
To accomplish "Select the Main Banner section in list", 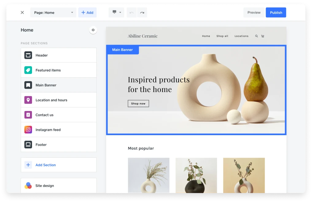I will pos(59,85).
